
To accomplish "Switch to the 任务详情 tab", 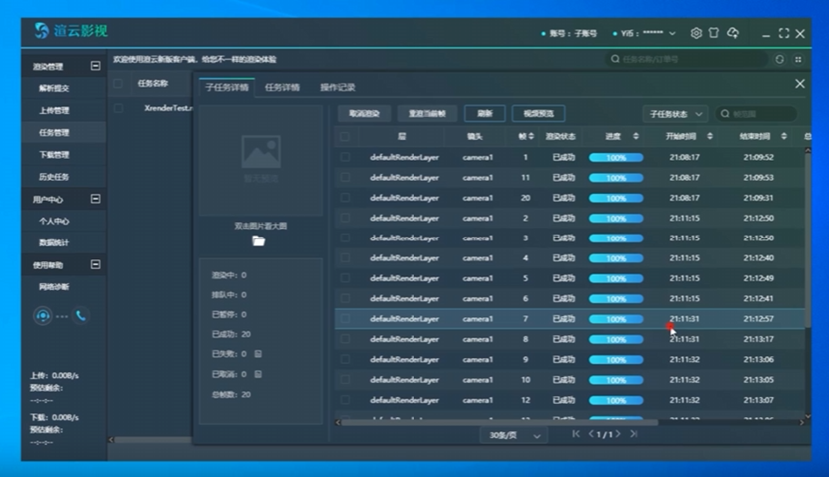I will pos(282,87).
